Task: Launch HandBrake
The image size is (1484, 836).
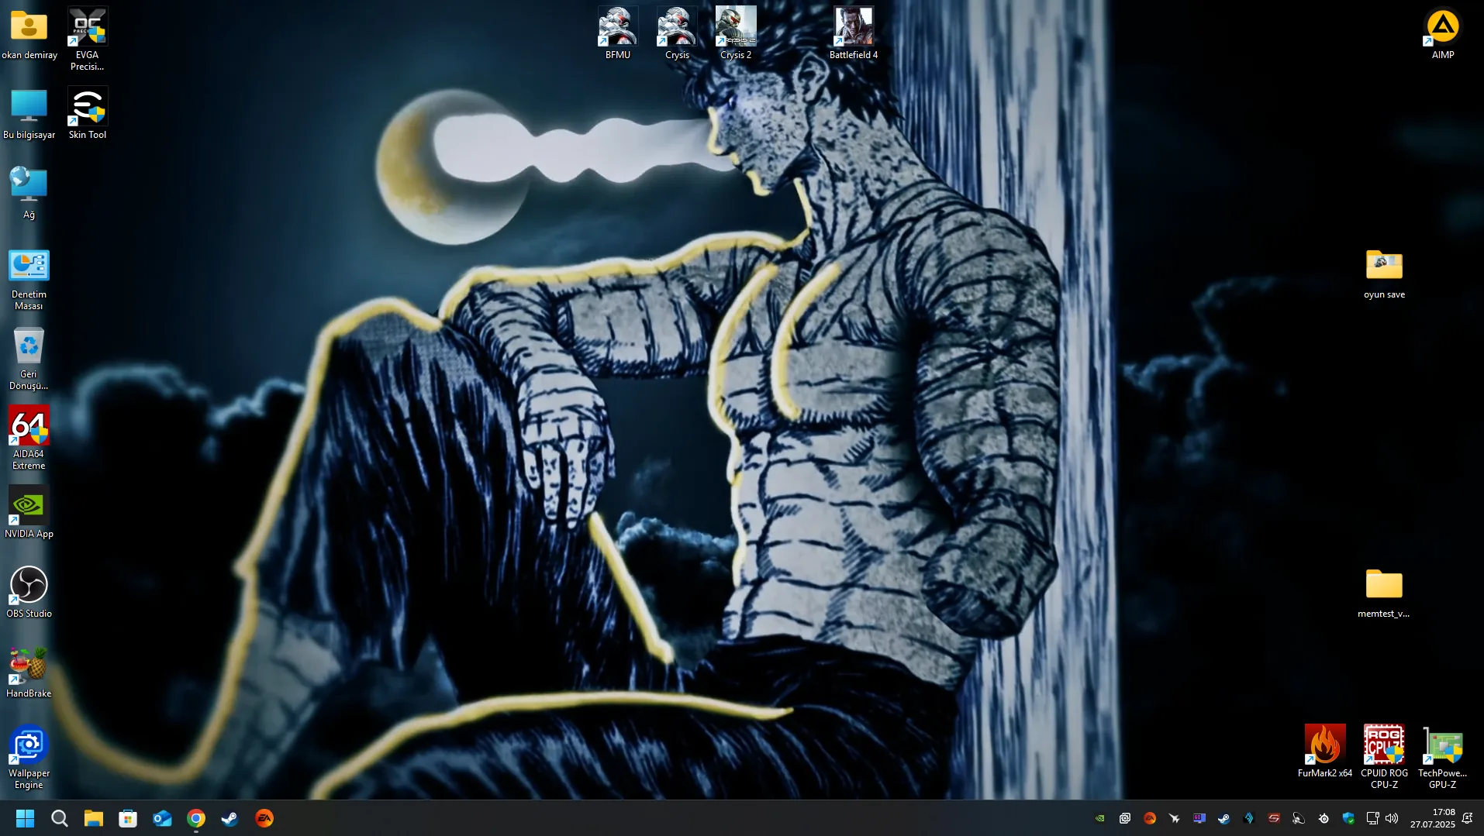Action: click(x=29, y=673)
